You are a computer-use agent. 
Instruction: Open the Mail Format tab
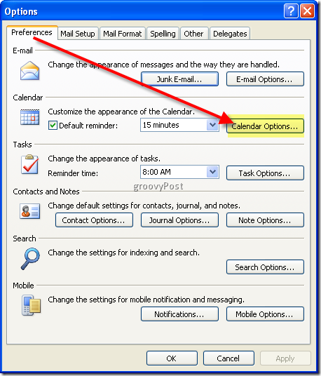[122, 34]
